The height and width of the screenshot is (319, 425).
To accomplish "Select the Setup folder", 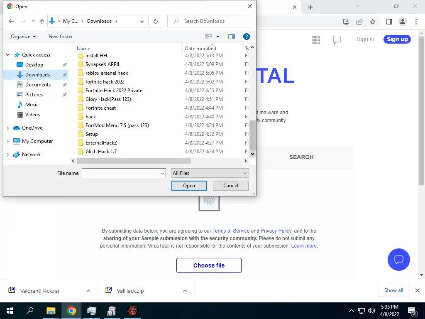I will coord(92,134).
